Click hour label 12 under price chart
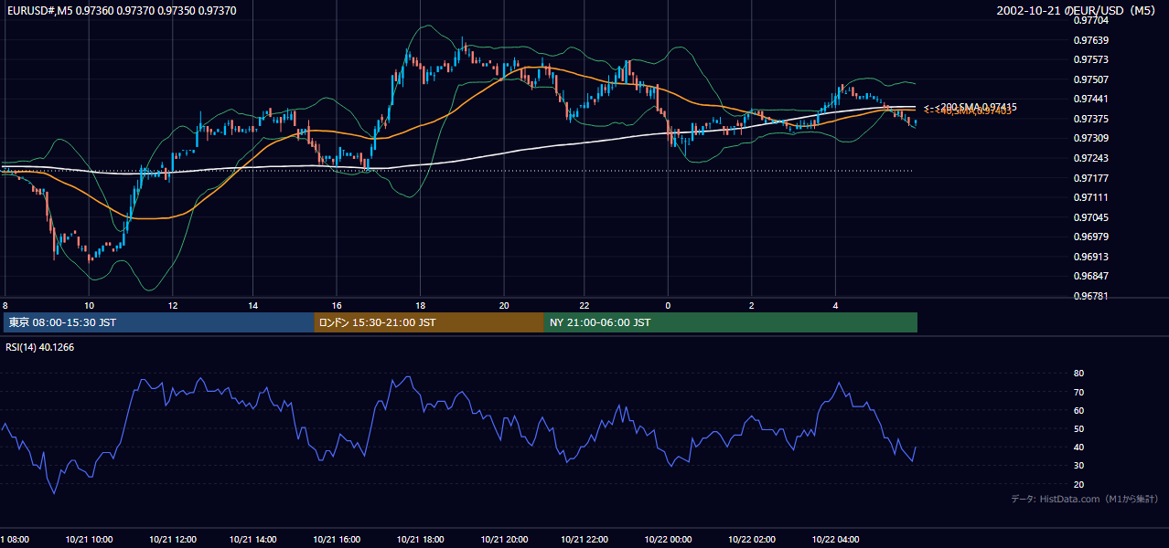Screen dimensions: 1169x548 click(x=172, y=305)
